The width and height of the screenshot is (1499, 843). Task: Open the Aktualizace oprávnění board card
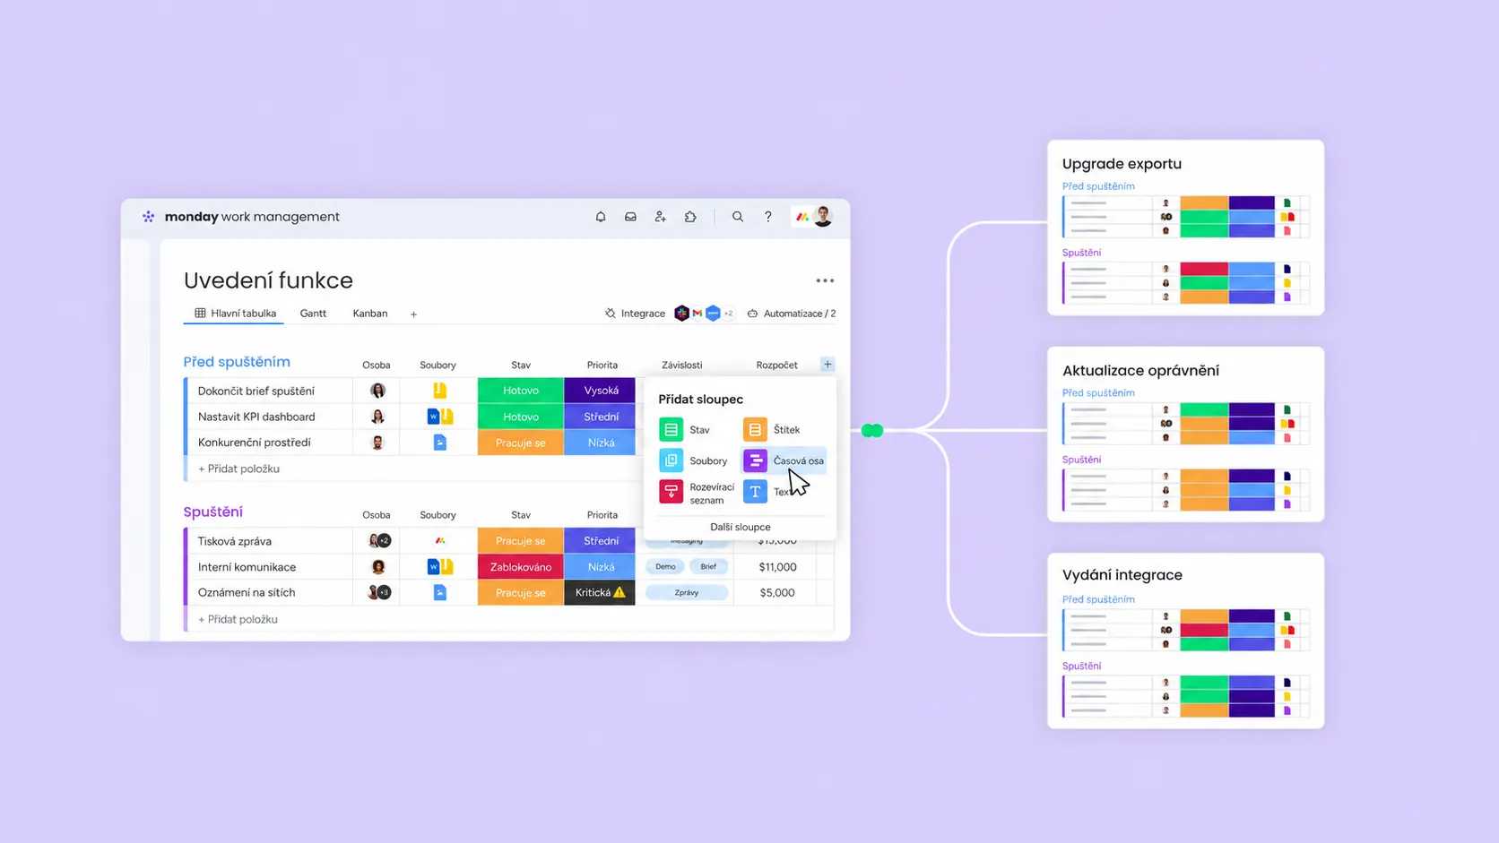click(1185, 434)
